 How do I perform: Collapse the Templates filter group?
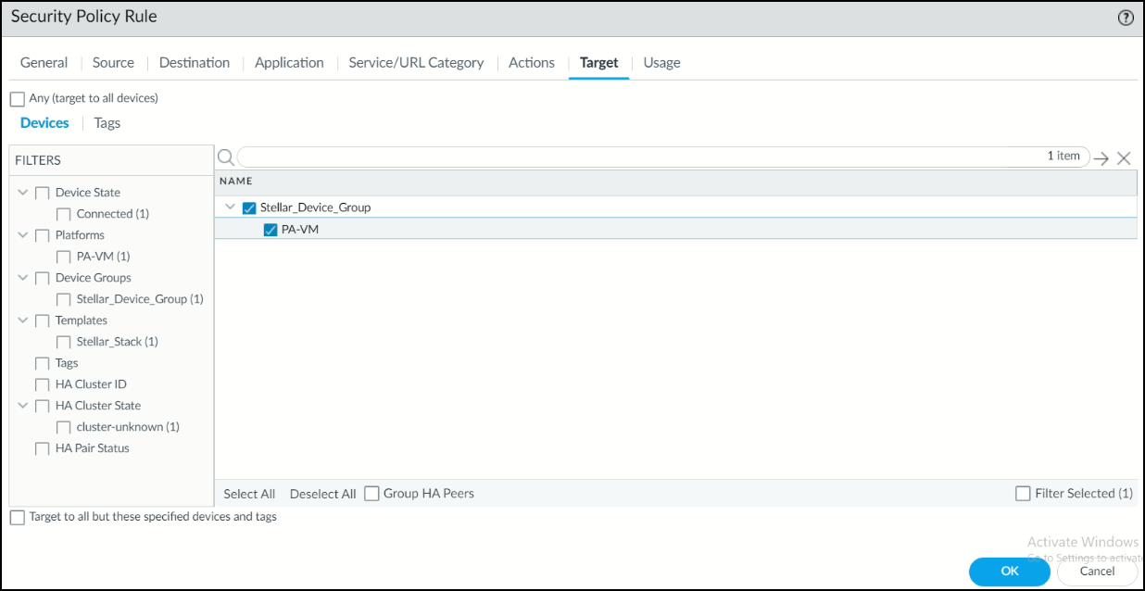pyautogui.click(x=23, y=321)
